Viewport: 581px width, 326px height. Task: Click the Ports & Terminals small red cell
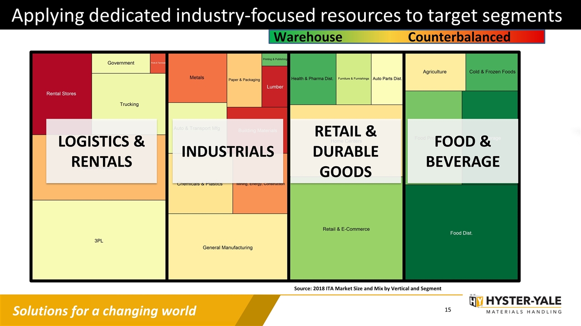coord(158,63)
